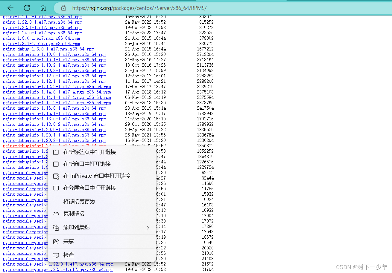Click inspect icon beside '检查'
The height and width of the screenshot is (273, 392).
pyautogui.click(x=56, y=255)
